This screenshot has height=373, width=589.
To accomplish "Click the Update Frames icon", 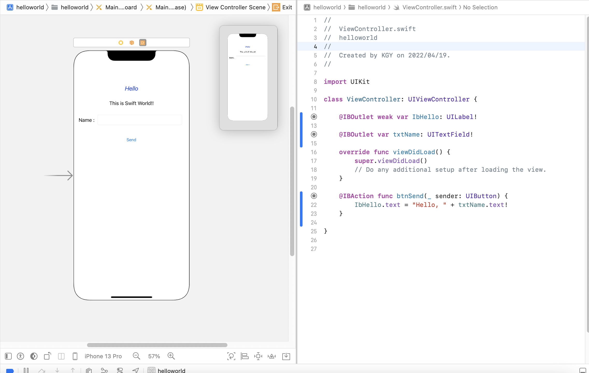I will point(231,356).
